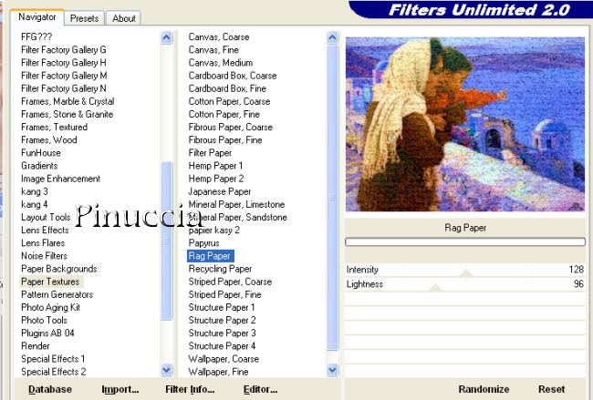Select Frames, Textured category
The width and height of the screenshot is (593, 400).
pyautogui.click(x=55, y=128)
